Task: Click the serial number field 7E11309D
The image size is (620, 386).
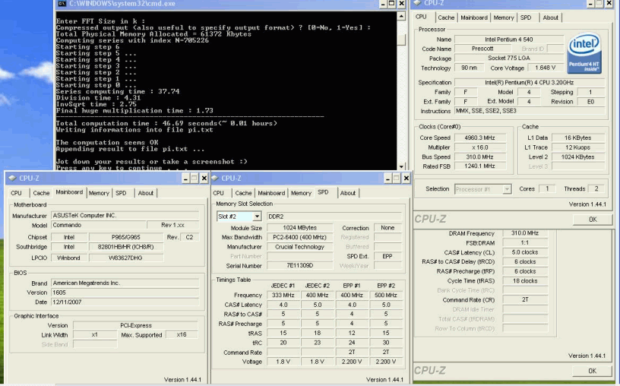Action: tap(299, 266)
